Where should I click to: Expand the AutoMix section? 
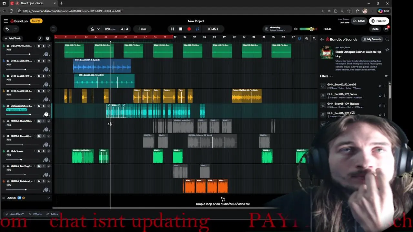[49, 198]
